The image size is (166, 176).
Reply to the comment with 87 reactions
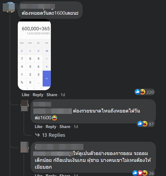pyautogui.click(x=51, y=127)
